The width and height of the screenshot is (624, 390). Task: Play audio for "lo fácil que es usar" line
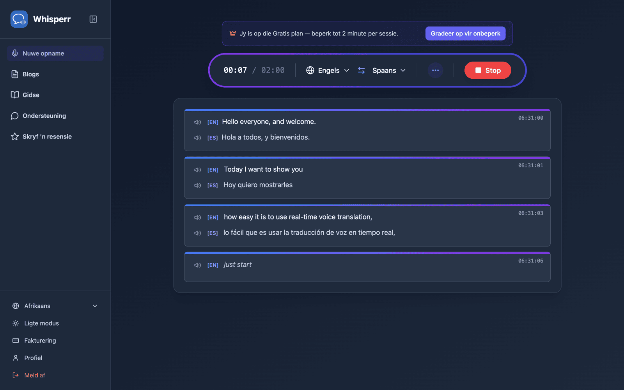(x=198, y=233)
